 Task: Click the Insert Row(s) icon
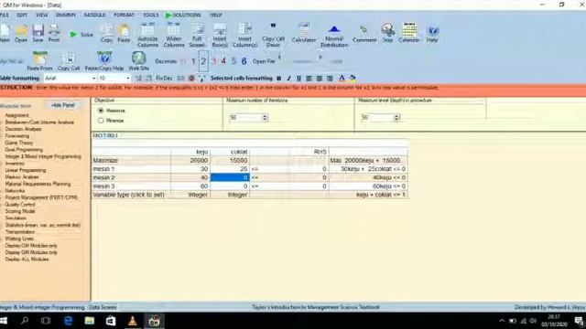pyautogui.click(x=220, y=35)
